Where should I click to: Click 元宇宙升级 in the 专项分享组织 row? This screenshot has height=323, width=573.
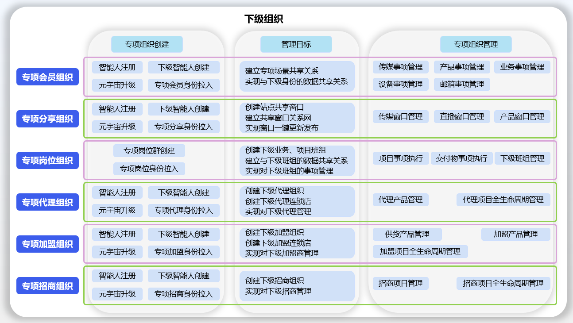117,127
